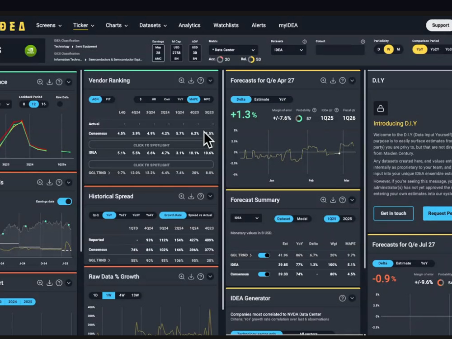452x339 pixels.
Task: Download Forecast Summary data
Action: 333,200
